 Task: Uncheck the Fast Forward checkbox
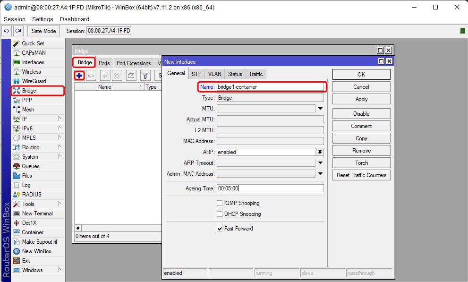click(x=220, y=229)
